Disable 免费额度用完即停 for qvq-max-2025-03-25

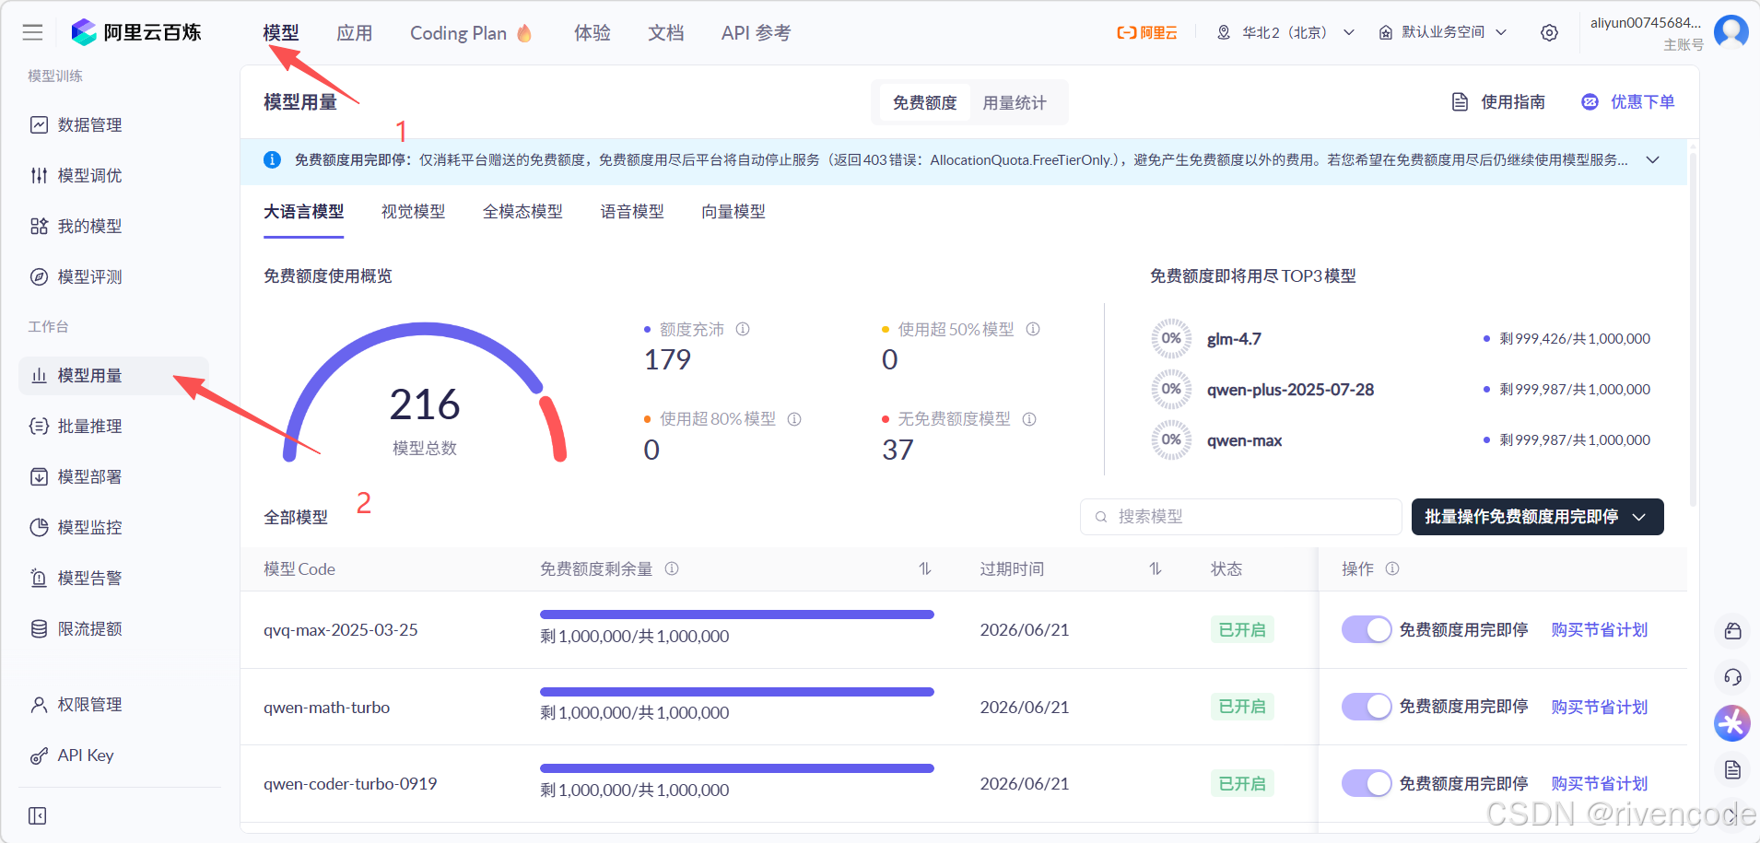click(x=1367, y=629)
